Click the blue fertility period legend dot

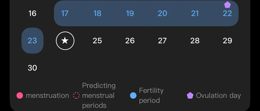(x=133, y=96)
